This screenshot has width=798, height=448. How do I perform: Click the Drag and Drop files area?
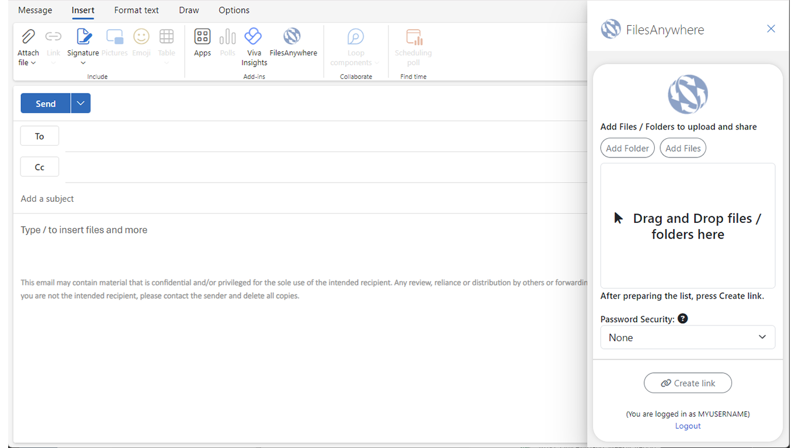pos(688,226)
